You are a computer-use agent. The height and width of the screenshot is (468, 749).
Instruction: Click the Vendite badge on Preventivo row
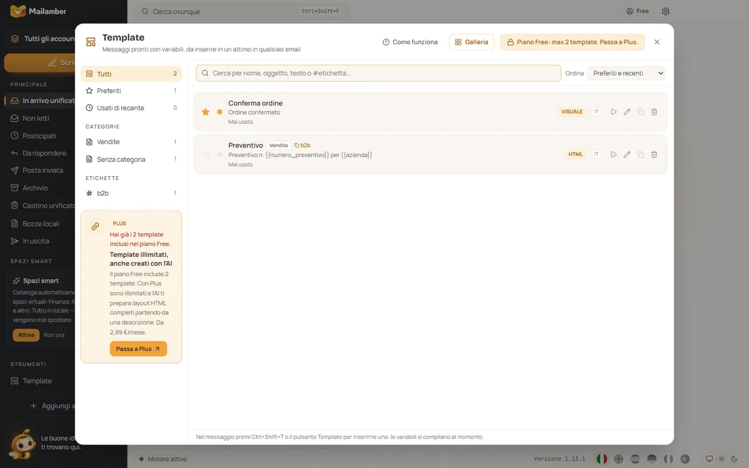click(x=279, y=145)
